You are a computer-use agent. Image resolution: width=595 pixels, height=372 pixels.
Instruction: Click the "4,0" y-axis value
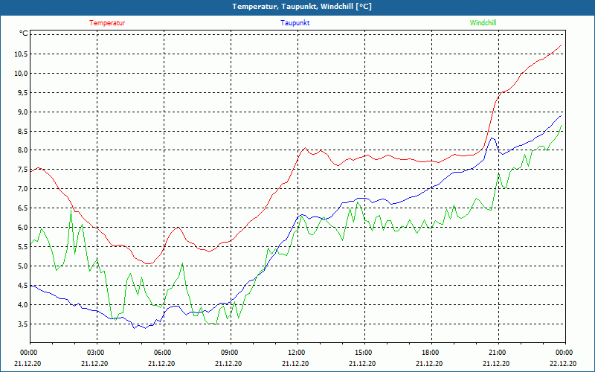click(x=22, y=305)
